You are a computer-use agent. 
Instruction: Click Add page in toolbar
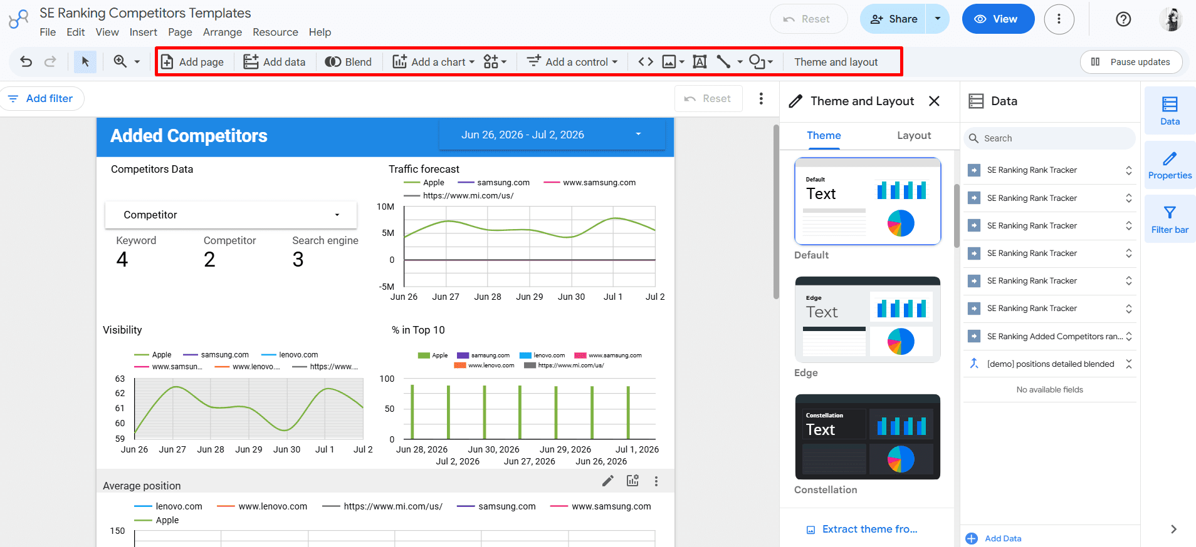tap(192, 62)
